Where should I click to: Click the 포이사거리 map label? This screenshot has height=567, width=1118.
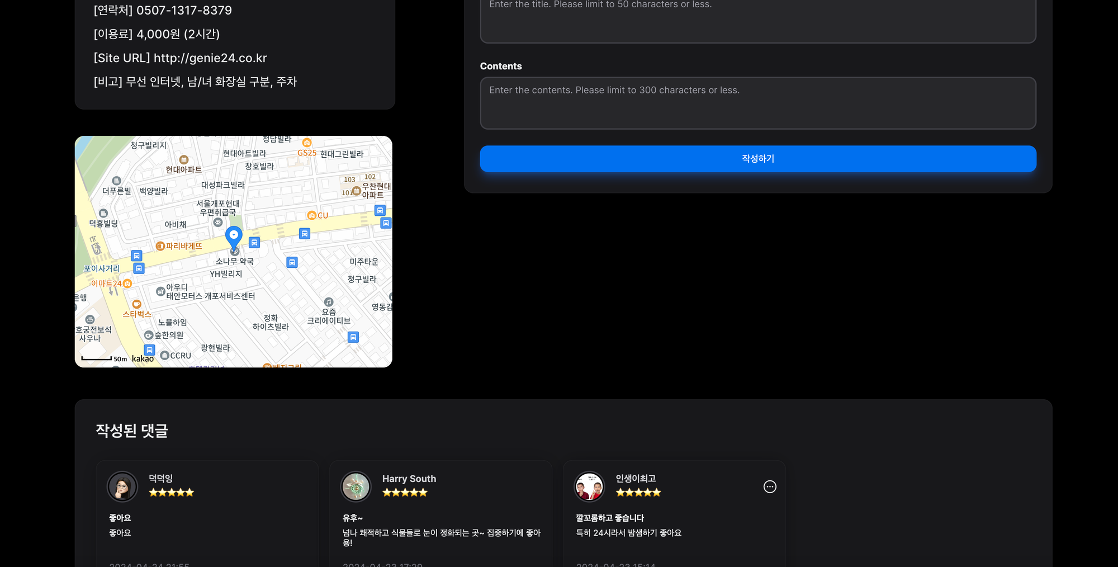tap(102, 269)
